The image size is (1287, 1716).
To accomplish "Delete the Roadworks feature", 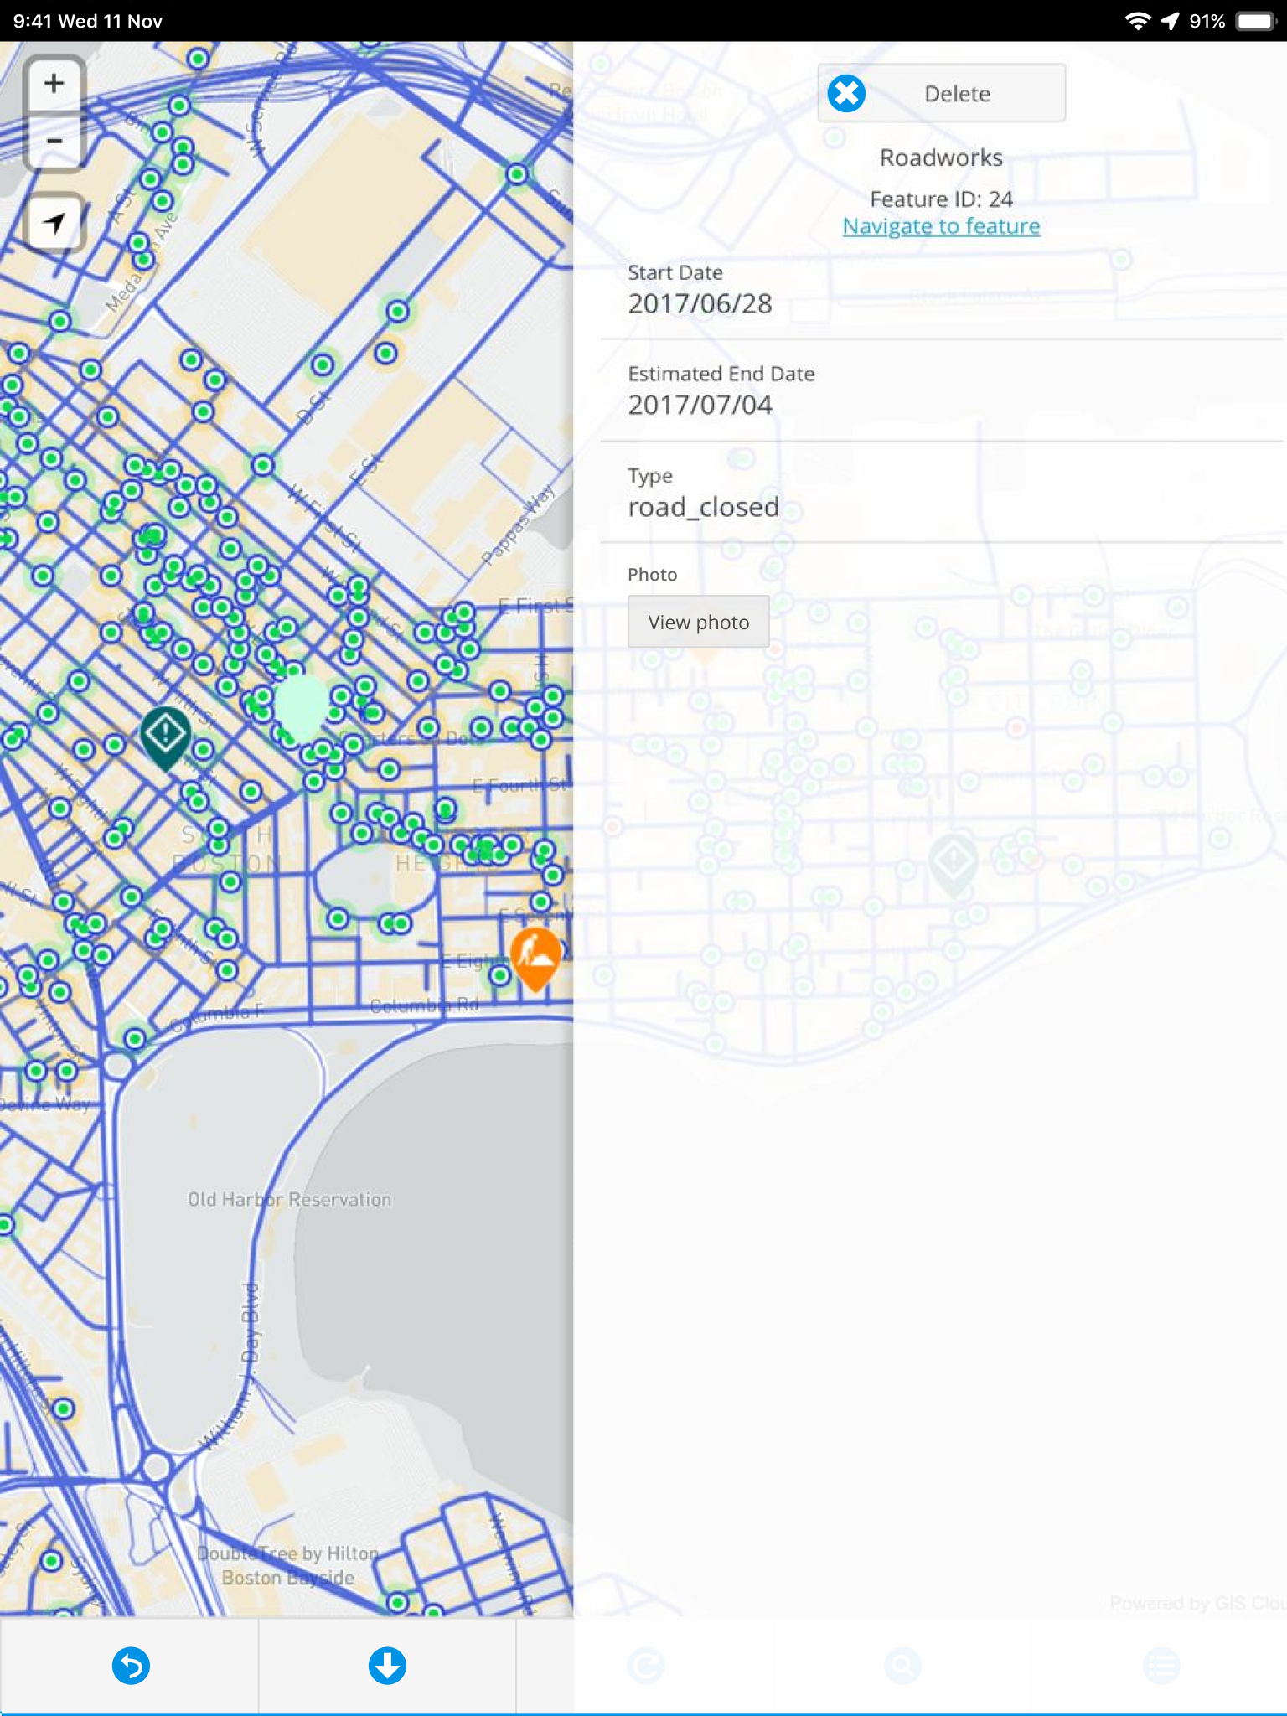I will [942, 93].
